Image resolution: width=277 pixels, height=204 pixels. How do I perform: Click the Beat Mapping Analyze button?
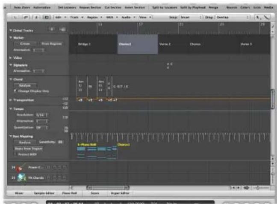25,142
